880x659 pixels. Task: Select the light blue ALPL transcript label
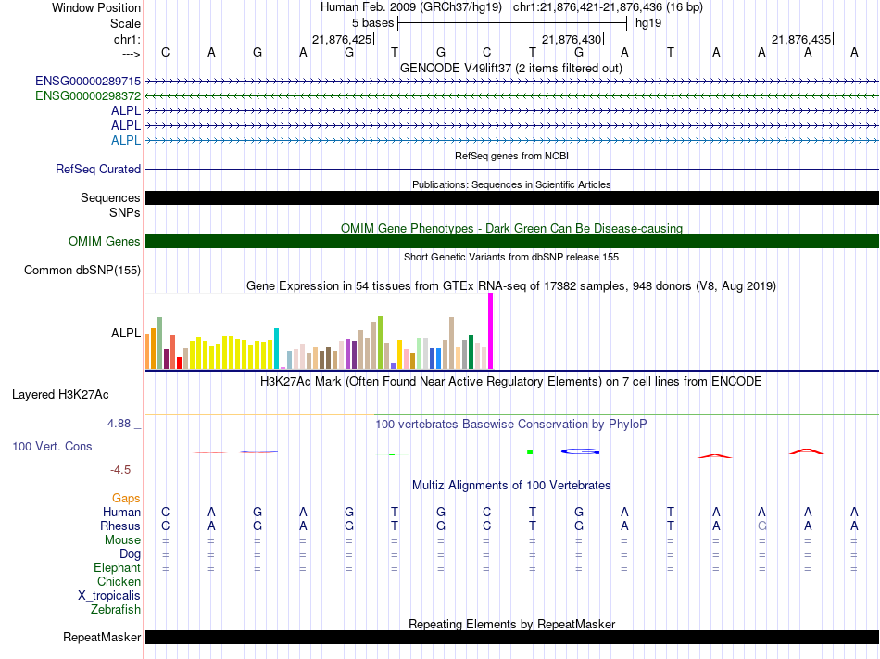(x=126, y=140)
